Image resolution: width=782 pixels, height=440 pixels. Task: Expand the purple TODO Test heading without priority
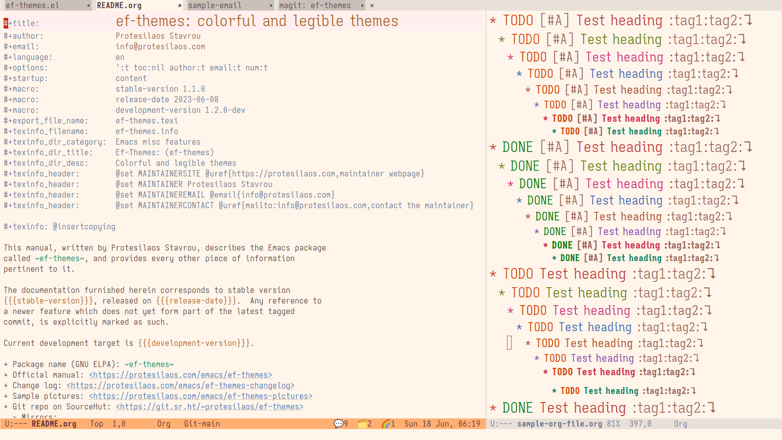(x=696, y=359)
